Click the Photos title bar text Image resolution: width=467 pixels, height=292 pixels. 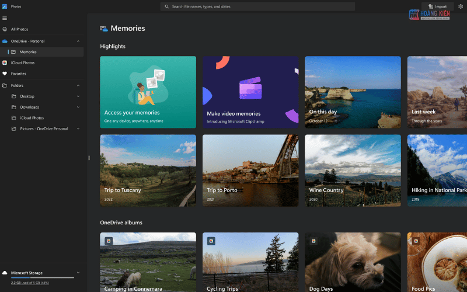[x=16, y=6]
